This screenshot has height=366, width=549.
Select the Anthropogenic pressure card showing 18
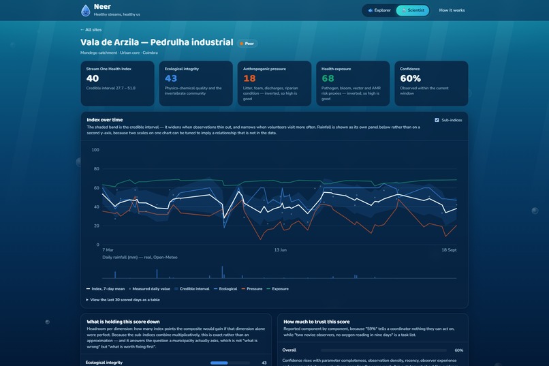click(x=274, y=83)
